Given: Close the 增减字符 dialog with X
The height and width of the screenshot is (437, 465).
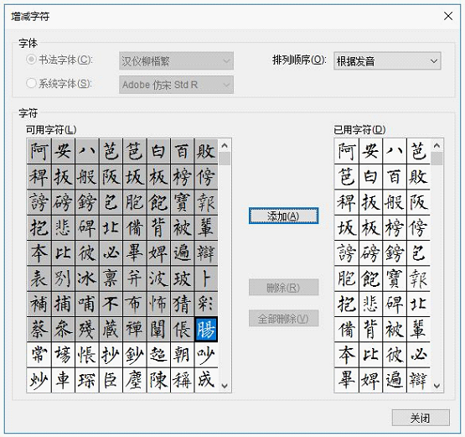Looking at the screenshot, I should click(448, 16).
